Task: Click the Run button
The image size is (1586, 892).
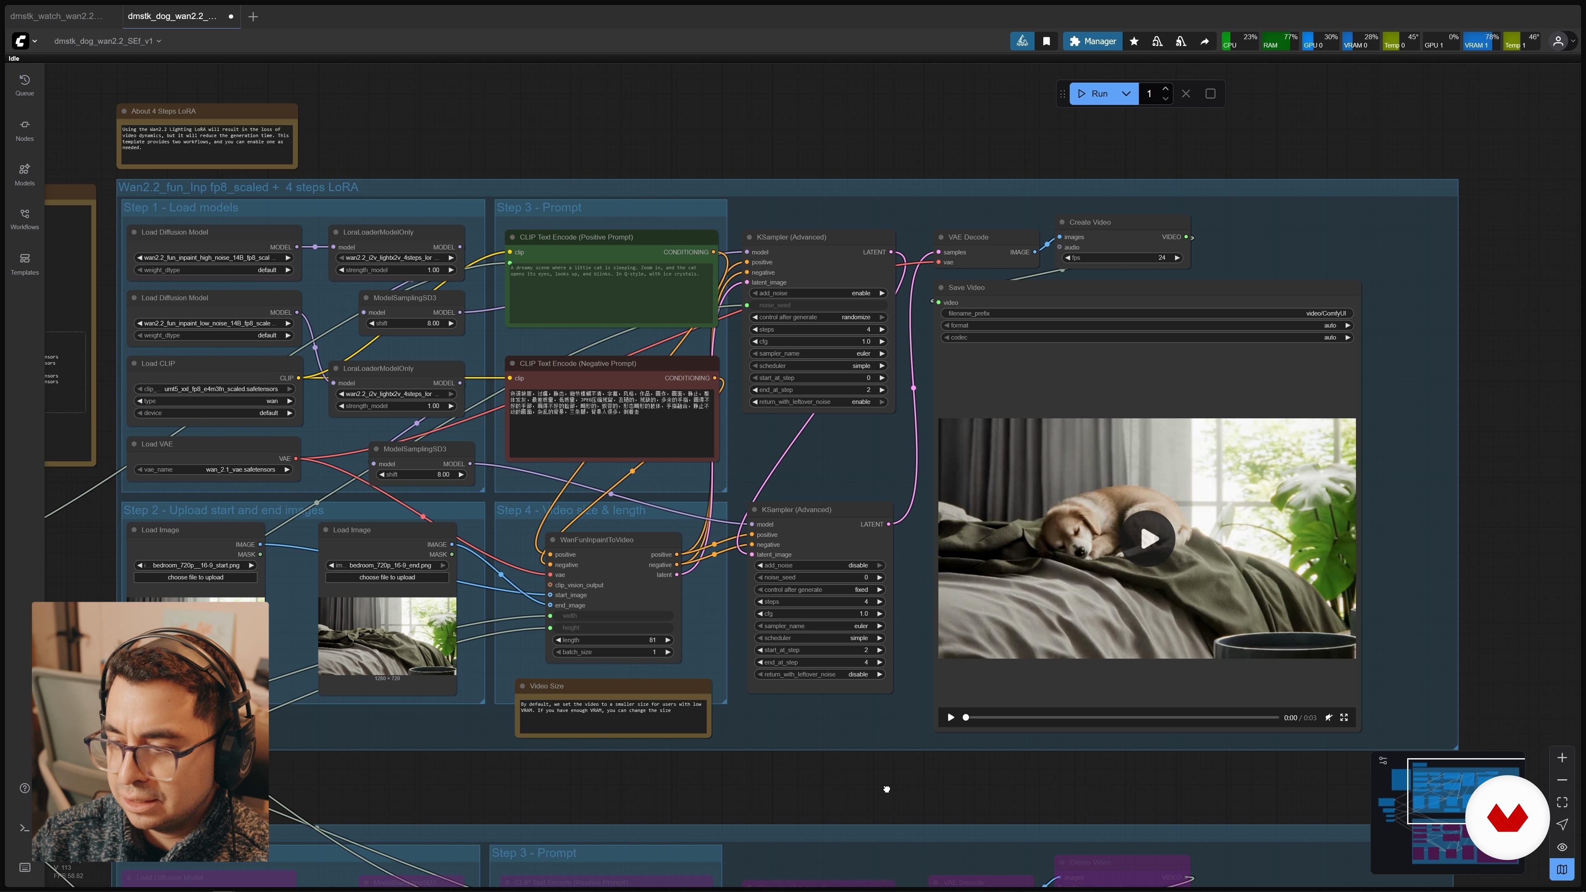Action: pyautogui.click(x=1093, y=94)
